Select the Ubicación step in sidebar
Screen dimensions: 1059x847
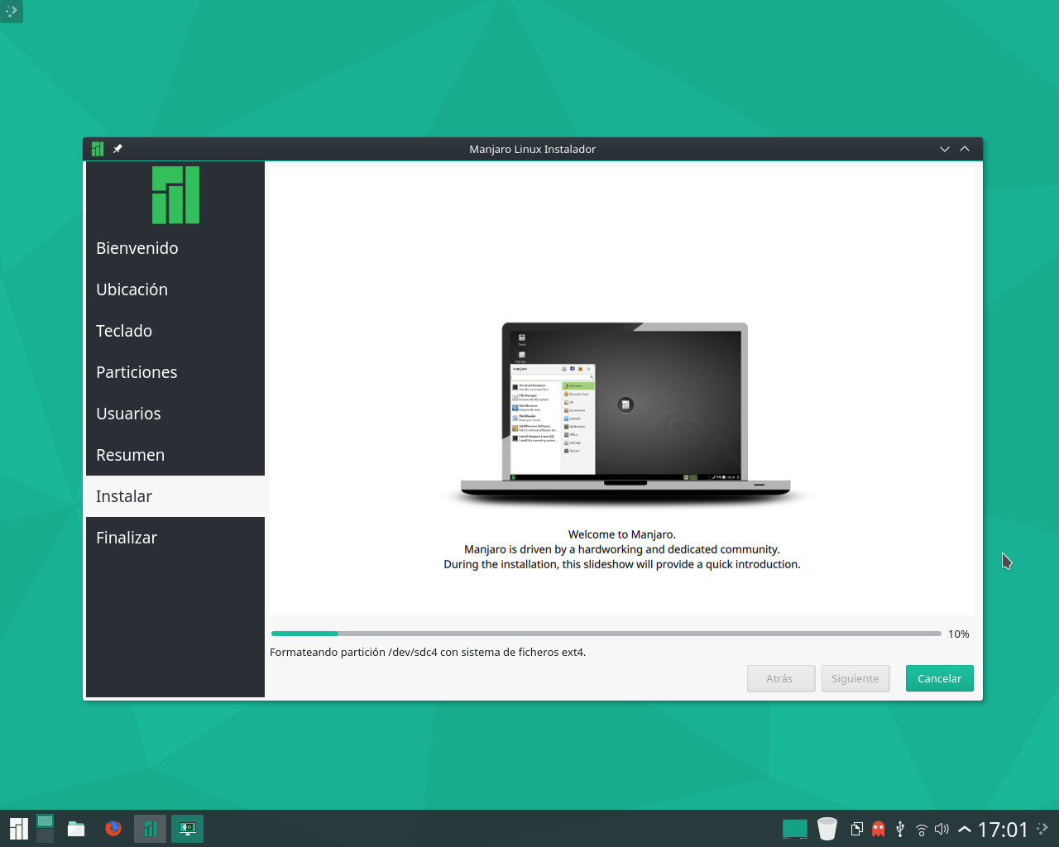[x=175, y=290]
